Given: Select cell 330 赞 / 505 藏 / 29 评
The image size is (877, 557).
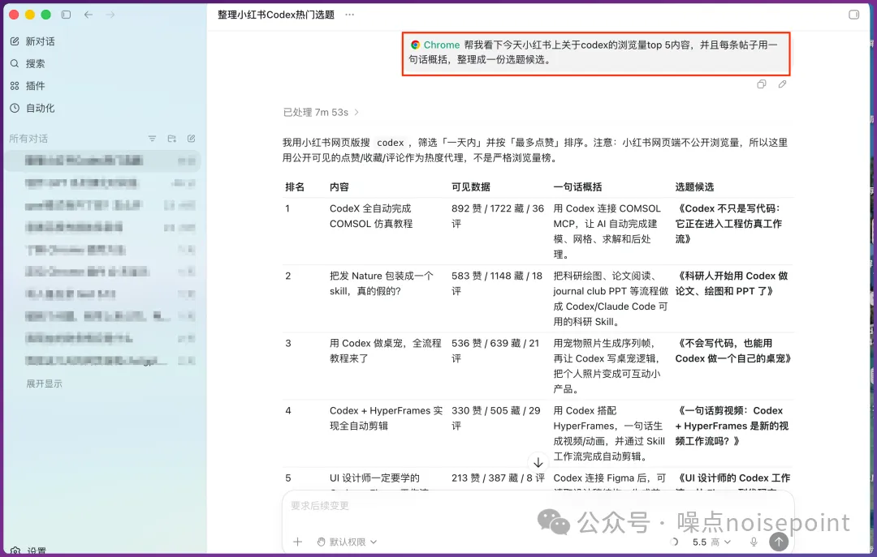Looking at the screenshot, I should [x=496, y=418].
